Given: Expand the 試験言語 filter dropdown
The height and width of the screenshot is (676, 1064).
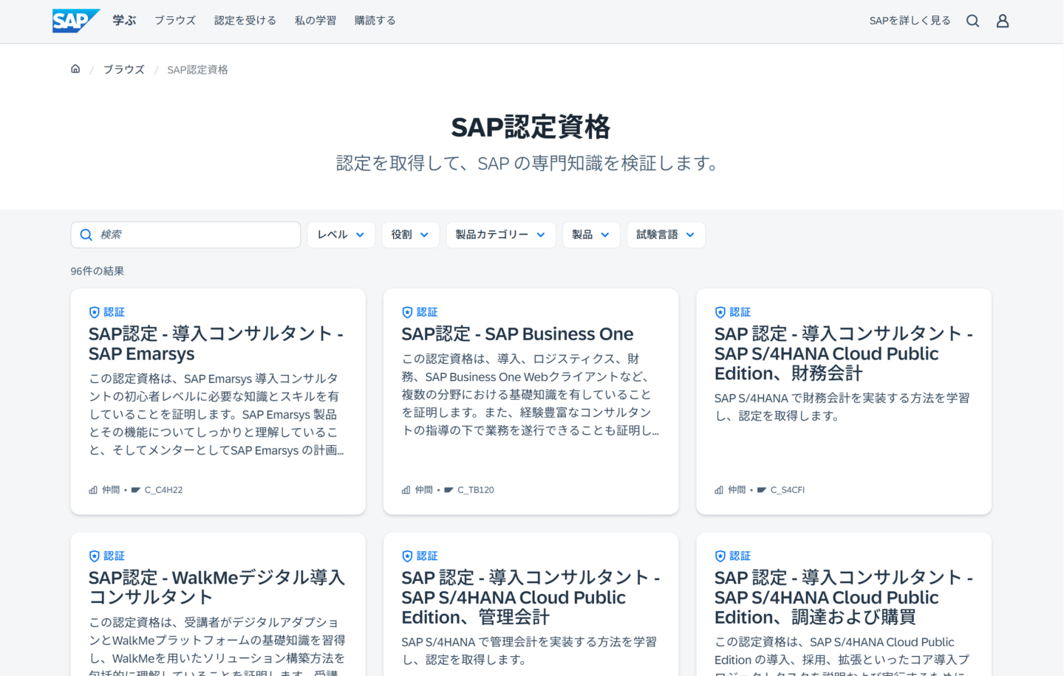Looking at the screenshot, I should coord(665,235).
